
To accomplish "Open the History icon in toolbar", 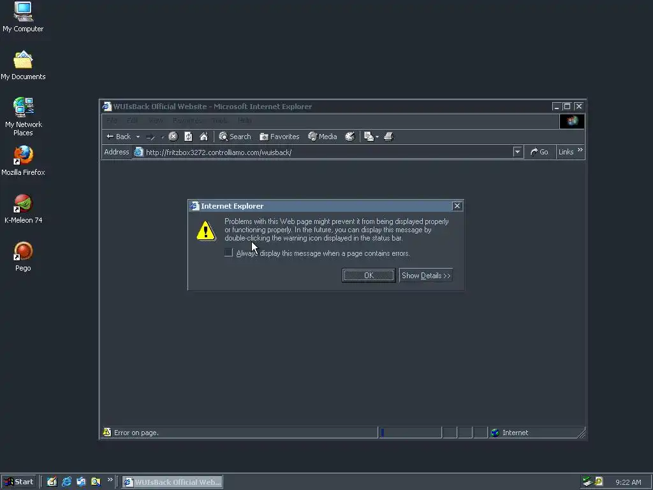I will [350, 137].
